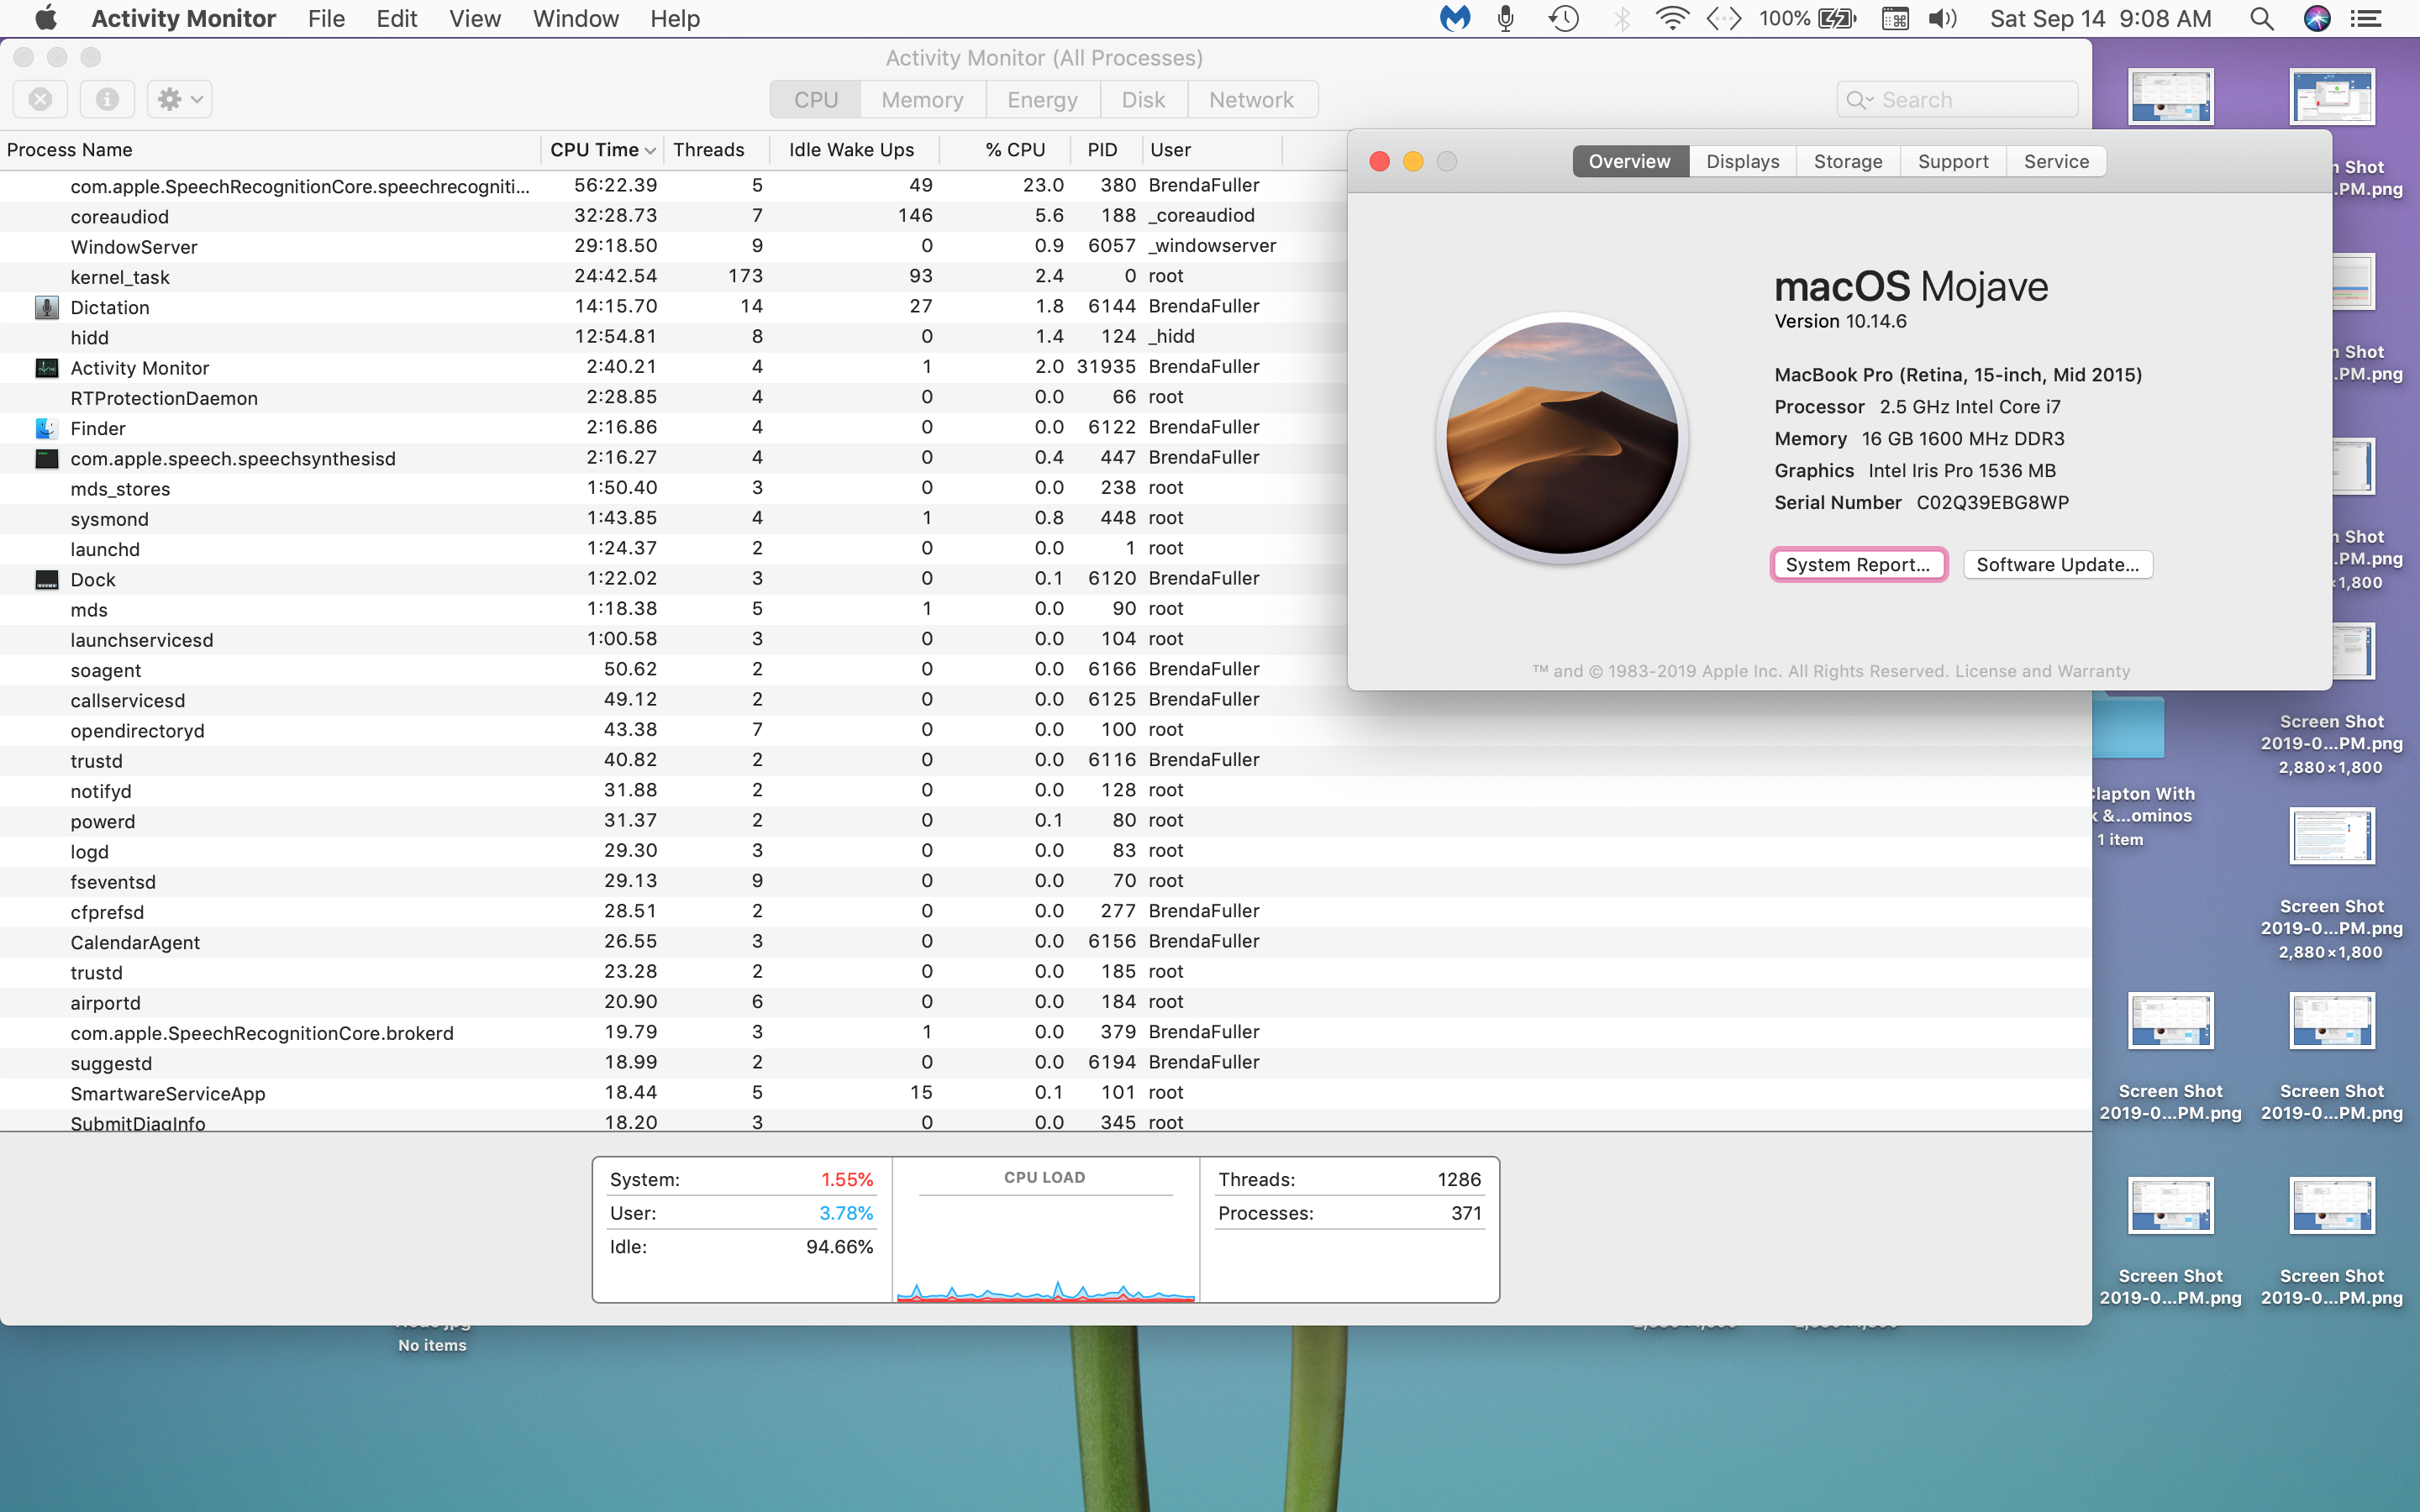Open Notification Center list icon
The width and height of the screenshot is (2420, 1512).
pos(2366,18)
